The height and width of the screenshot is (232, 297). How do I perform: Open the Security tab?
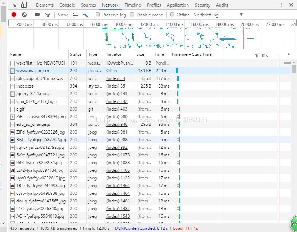point(203,5)
